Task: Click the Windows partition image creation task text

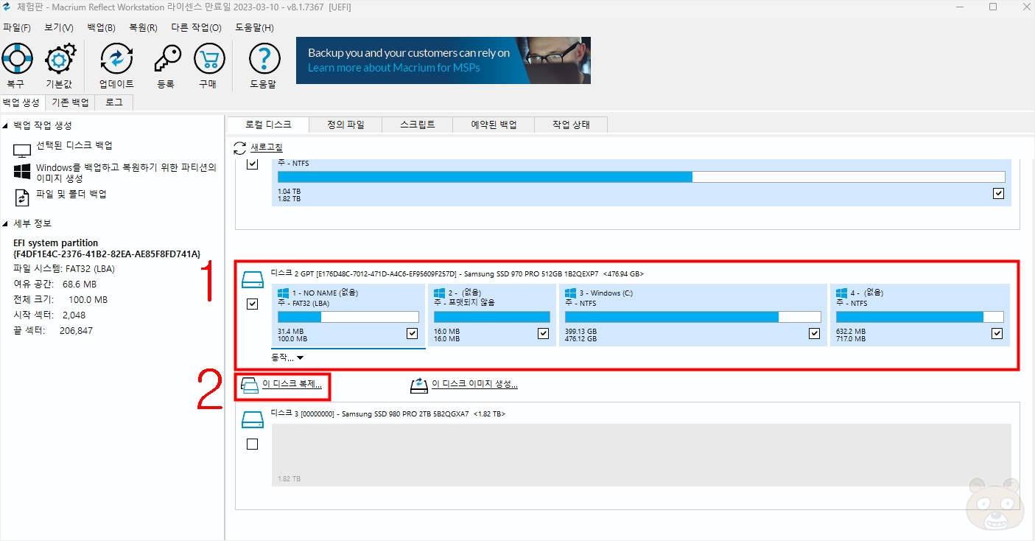Action: pos(126,173)
